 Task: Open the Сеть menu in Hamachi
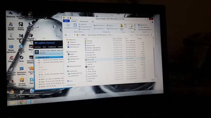click(x=44, y=47)
